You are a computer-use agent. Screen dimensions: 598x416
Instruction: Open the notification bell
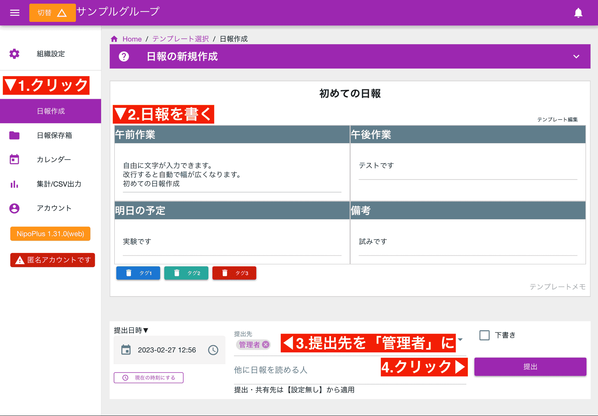pyautogui.click(x=578, y=13)
